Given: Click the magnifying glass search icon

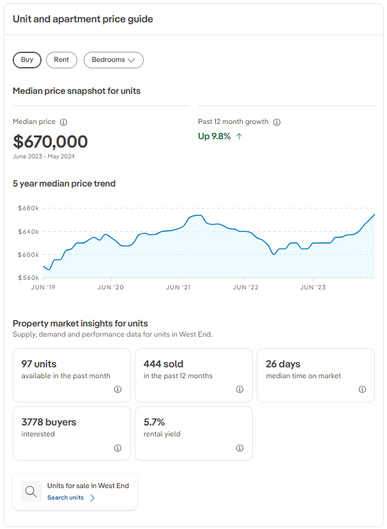Looking at the screenshot, I should point(31,492).
